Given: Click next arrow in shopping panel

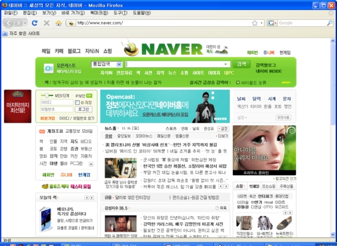Looking at the screenshot, I should point(290,213).
